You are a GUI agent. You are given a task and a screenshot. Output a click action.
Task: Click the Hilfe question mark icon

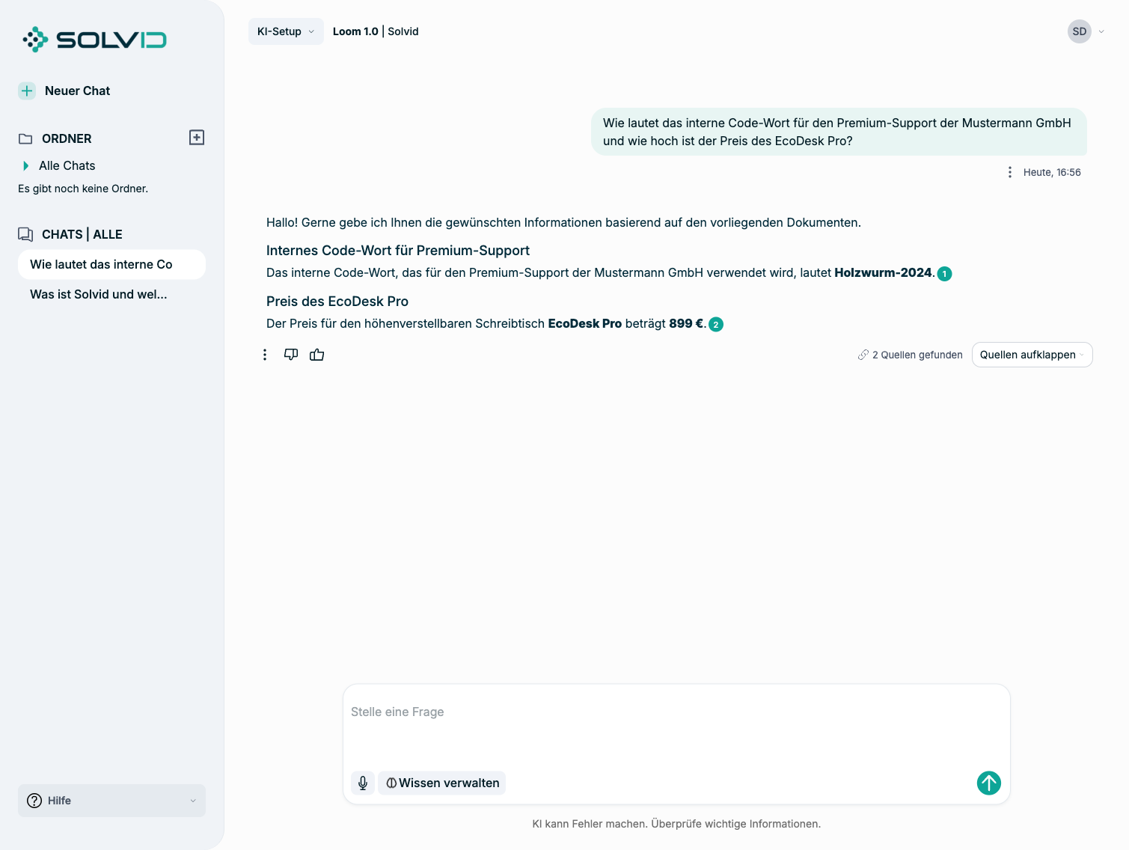click(x=34, y=801)
